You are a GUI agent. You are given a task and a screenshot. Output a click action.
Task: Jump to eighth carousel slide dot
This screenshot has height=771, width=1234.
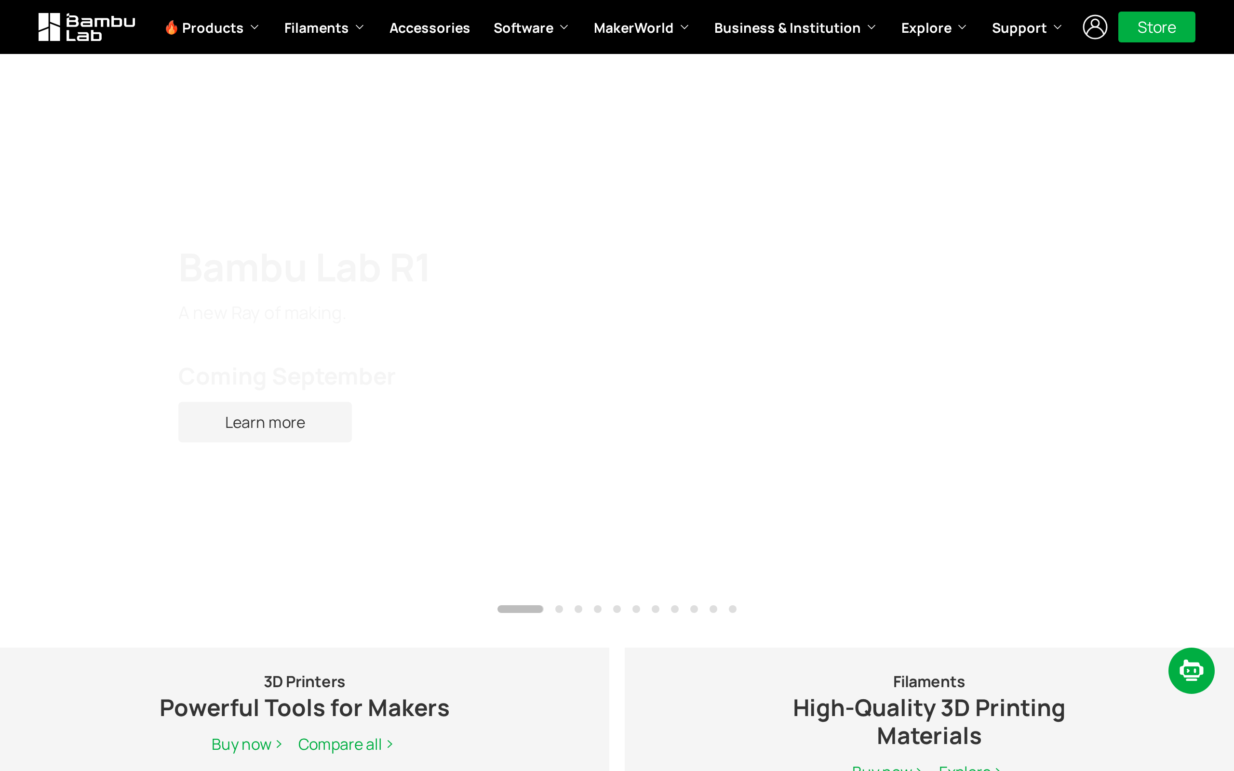[675, 609]
